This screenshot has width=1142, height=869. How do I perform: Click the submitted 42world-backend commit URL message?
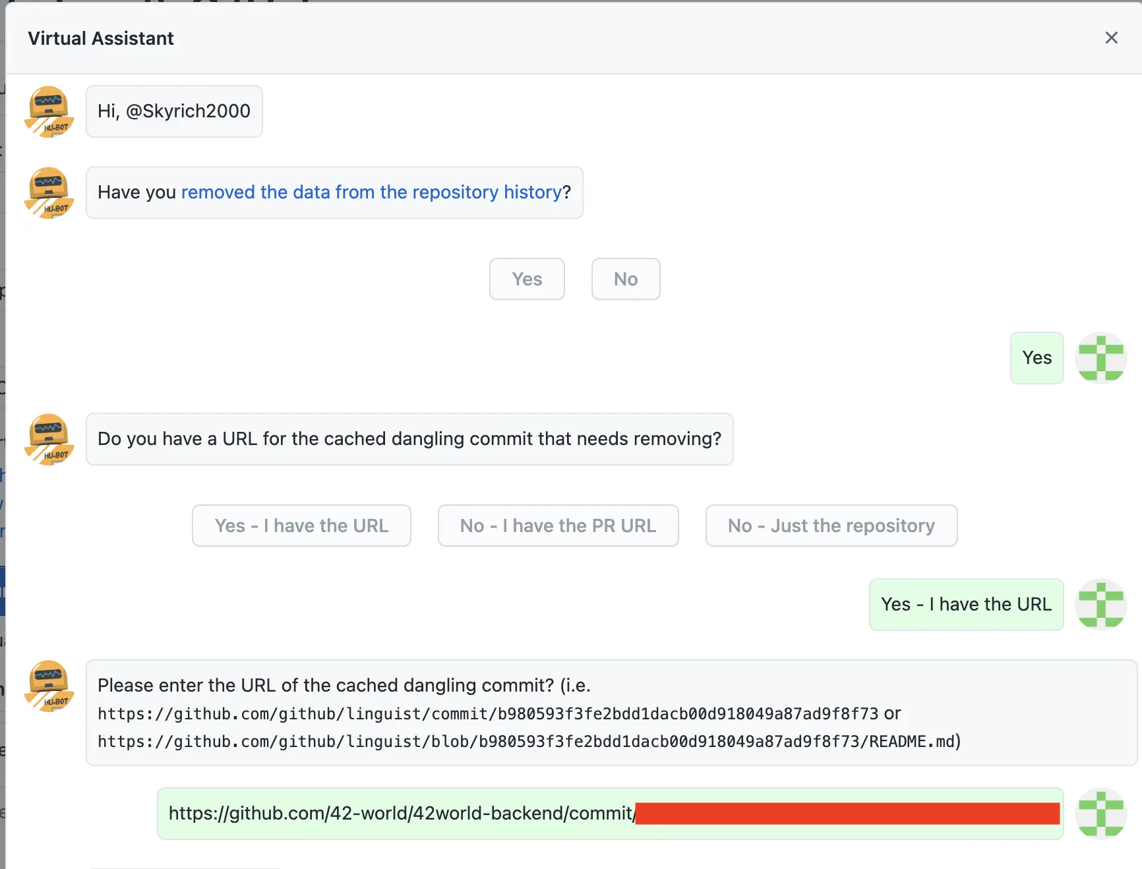click(401, 814)
